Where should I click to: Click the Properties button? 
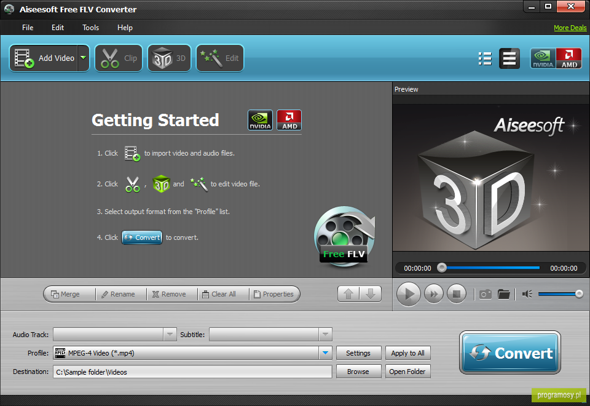pyautogui.click(x=275, y=294)
